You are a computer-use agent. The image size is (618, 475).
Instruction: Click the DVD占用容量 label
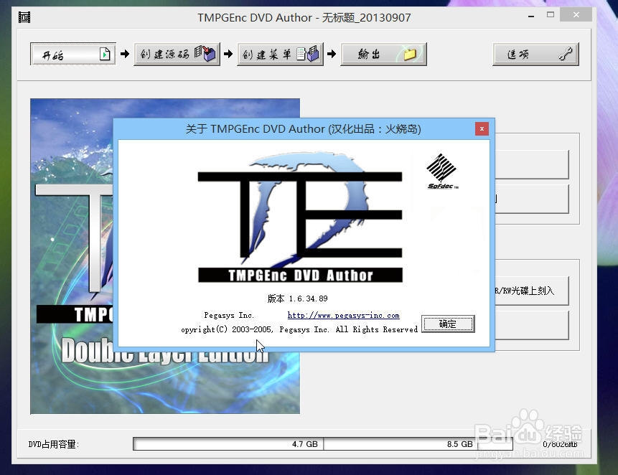tap(54, 444)
